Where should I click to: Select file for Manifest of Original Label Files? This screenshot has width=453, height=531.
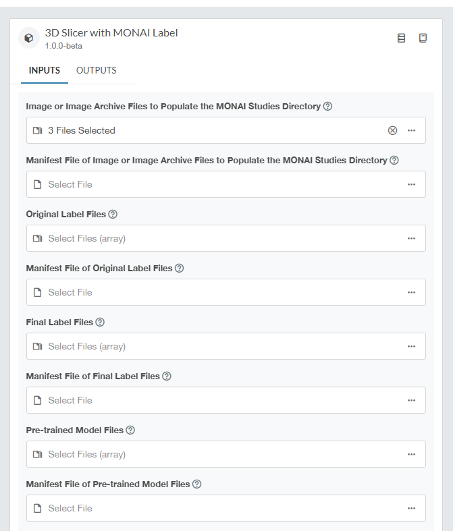pyautogui.click(x=203, y=292)
